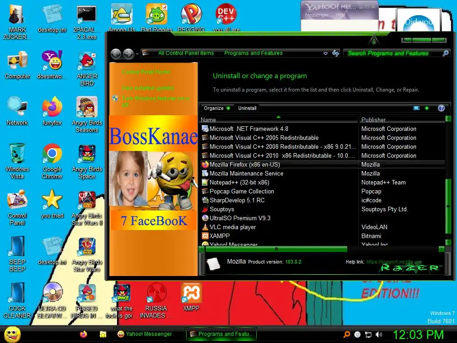Image resolution: width=457 pixels, height=343 pixels.
Task: Click the clock showing 12:03 PM
Action: pos(418,335)
